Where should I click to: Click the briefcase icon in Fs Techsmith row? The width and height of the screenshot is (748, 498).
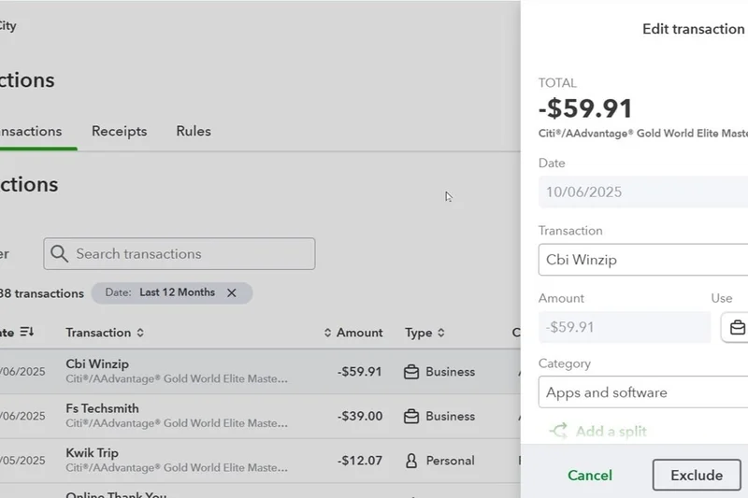(411, 417)
